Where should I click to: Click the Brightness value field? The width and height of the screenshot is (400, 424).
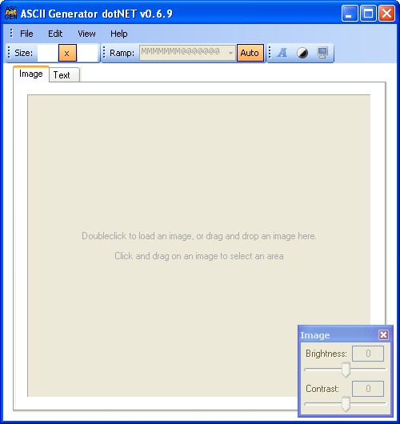pos(368,354)
